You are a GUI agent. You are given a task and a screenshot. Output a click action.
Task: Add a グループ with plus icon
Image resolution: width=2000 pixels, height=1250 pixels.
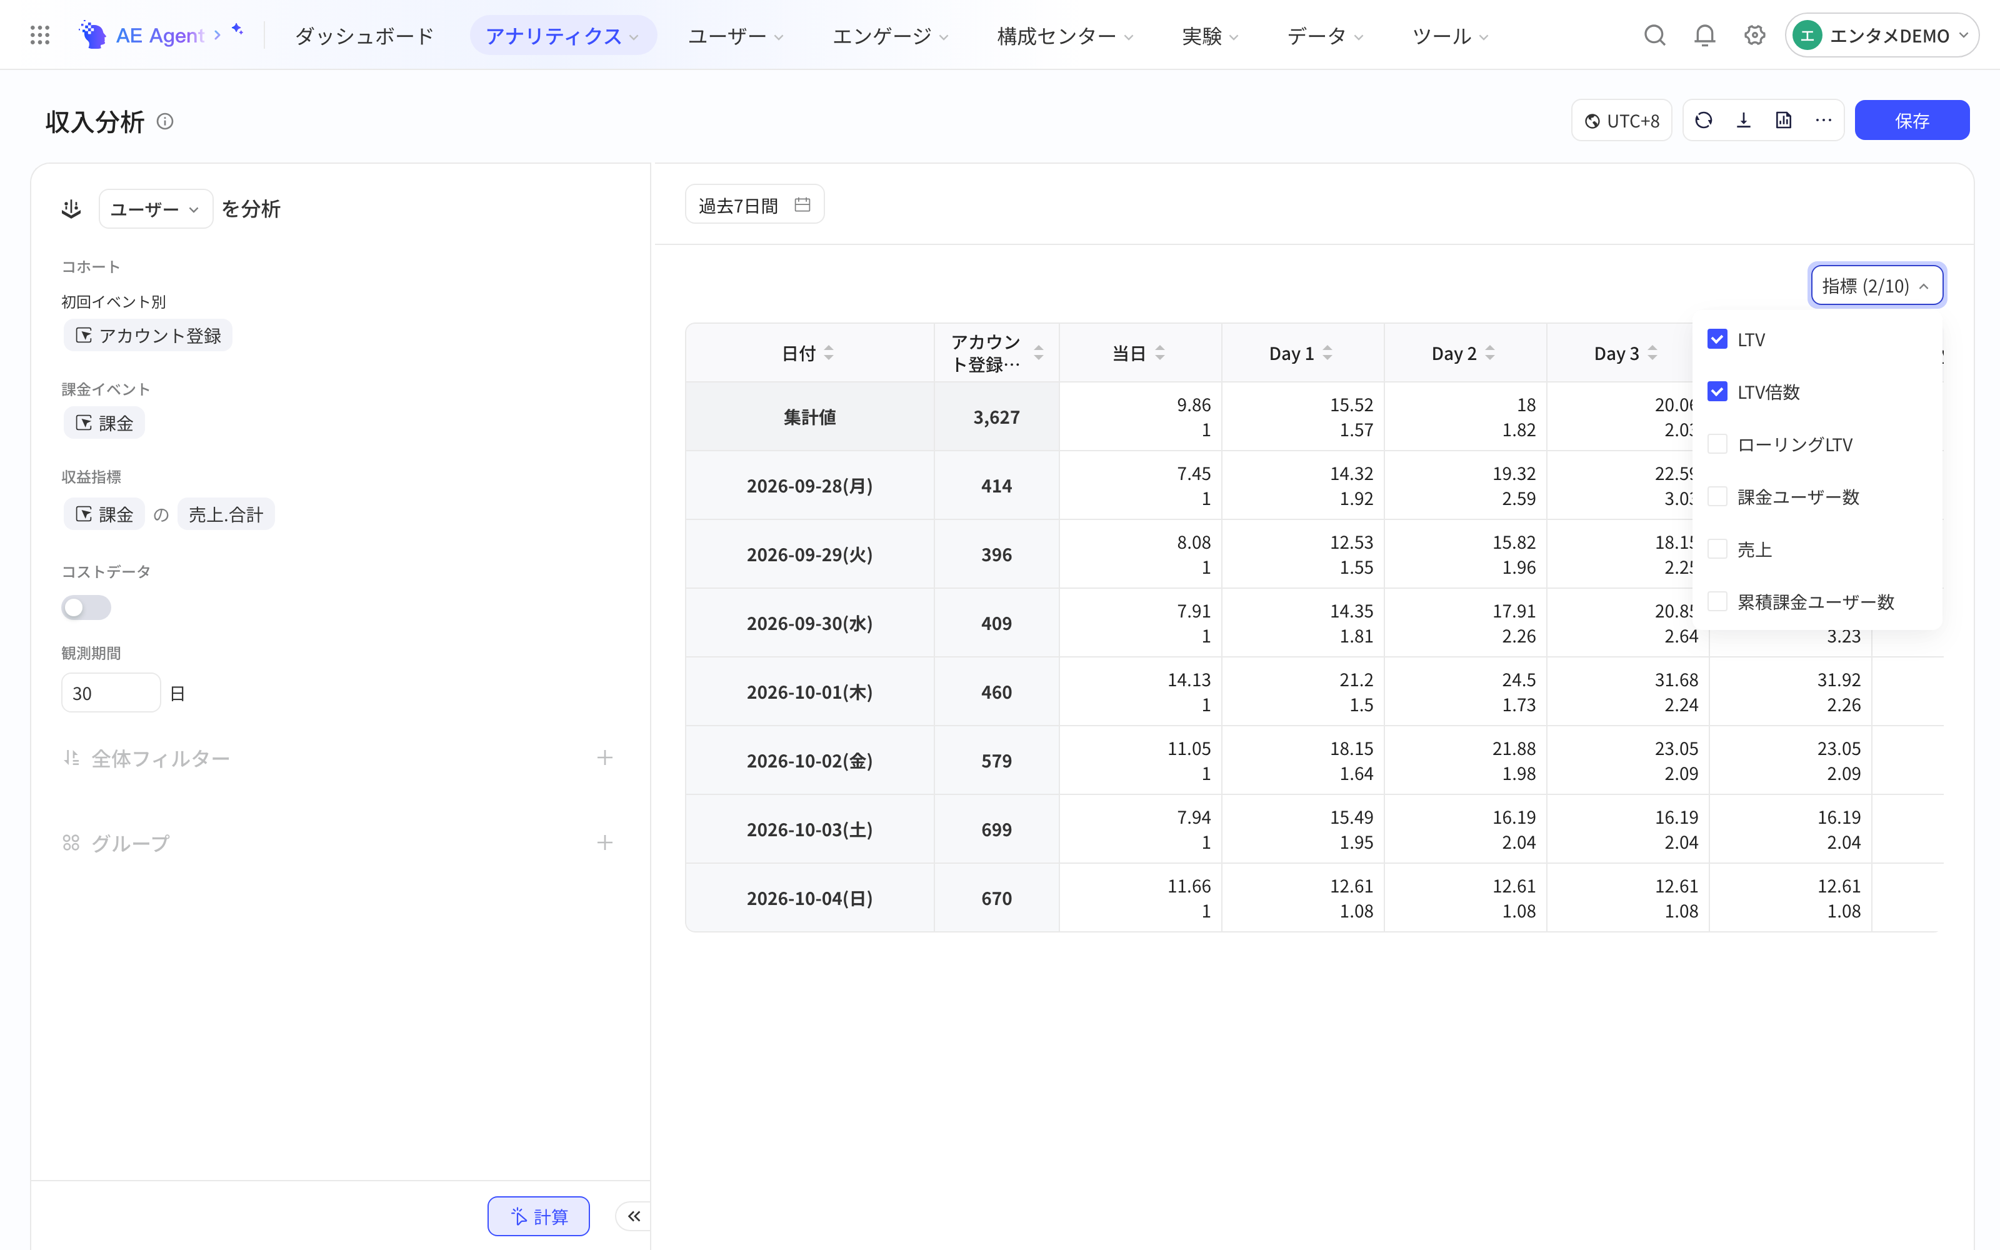[x=605, y=842]
